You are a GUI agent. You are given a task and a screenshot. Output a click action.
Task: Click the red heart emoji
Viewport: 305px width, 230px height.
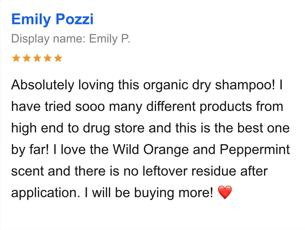[x=224, y=193]
